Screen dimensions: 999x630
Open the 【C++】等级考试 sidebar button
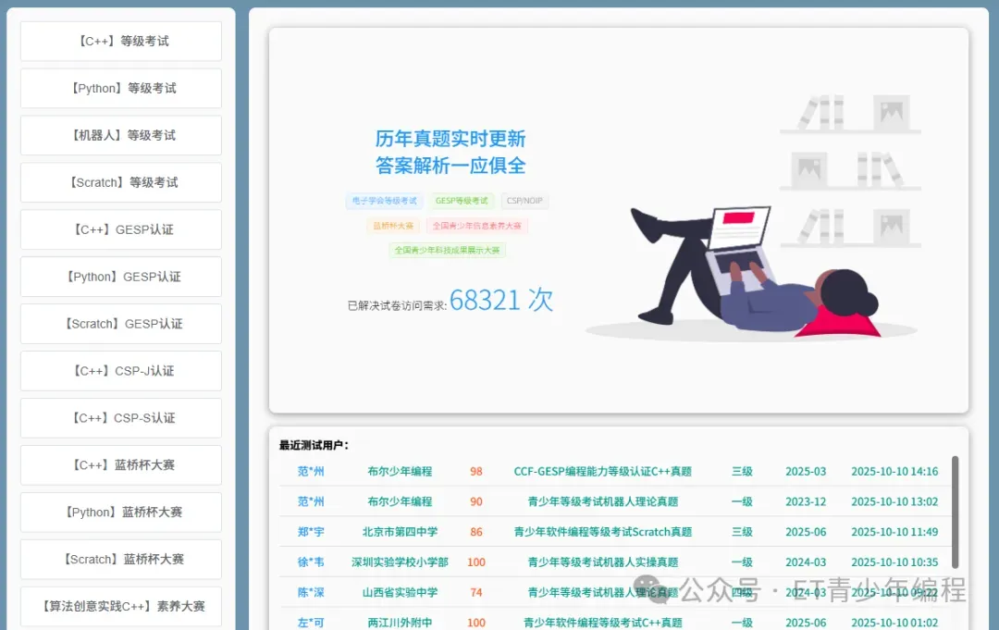121,42
